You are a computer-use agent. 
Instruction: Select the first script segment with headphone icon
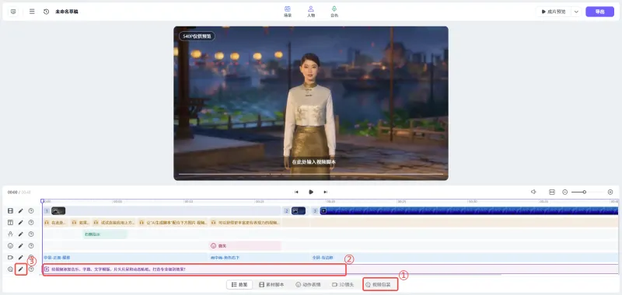tap(55, 223)
